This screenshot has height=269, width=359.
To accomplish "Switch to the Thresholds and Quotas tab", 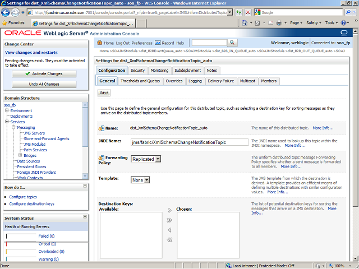I will (140, 81).
